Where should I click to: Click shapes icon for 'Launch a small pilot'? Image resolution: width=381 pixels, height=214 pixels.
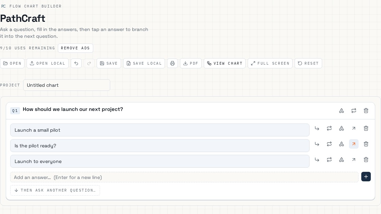(342, 128)
